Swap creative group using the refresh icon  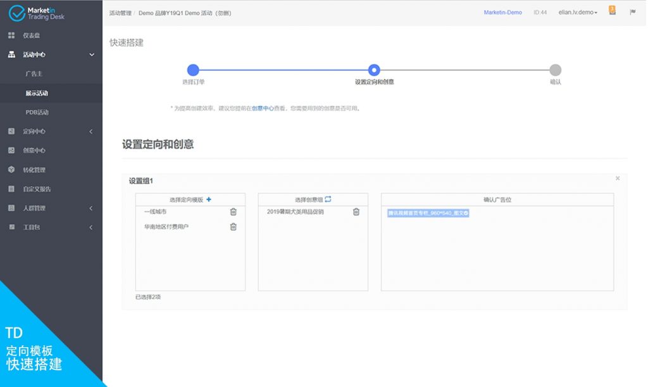point(328,200)
